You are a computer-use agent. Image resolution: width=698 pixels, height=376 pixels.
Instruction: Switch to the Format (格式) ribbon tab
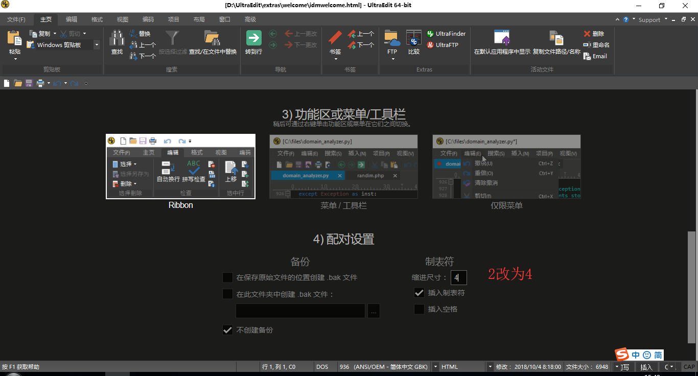click(x=97, y=19)
